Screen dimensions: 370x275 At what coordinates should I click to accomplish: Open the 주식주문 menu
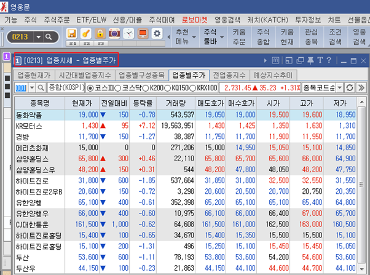point(57,20)
